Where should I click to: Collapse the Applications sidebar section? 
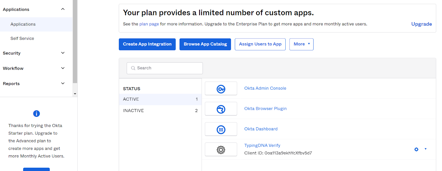coord(63,9)
